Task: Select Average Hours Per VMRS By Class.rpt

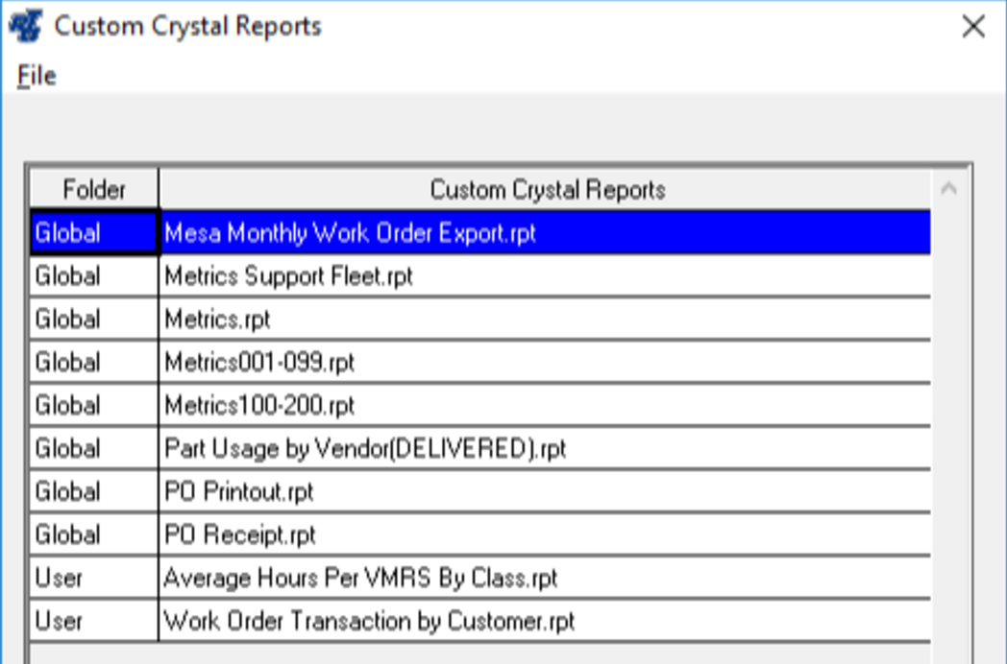Action: coord(360,579)
